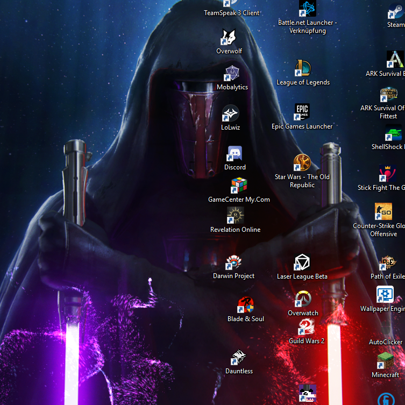This screenshot has height=405, width=405.
Task: Launch Counter-Strike Global Offensive icon
Action: (x=383, y=211)
